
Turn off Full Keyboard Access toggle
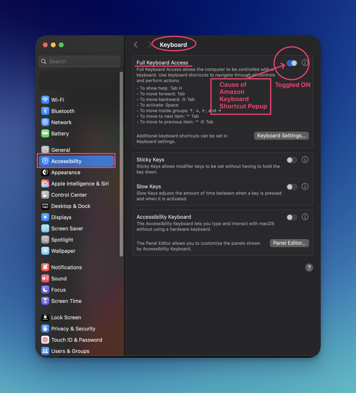(292, 63)
